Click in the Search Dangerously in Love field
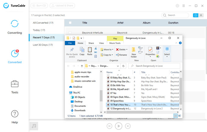The image size is (207, 132). pyautogui.click(x=154, y=66)
